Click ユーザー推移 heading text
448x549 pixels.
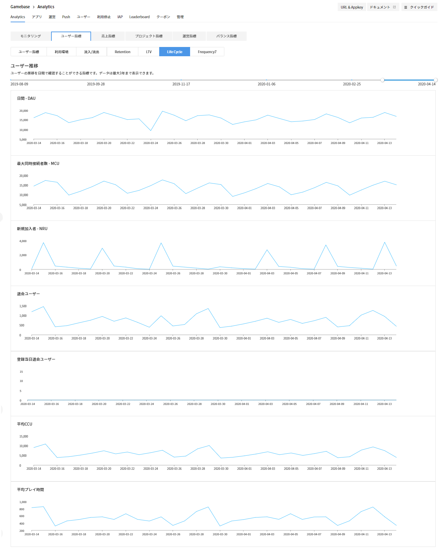24,66
